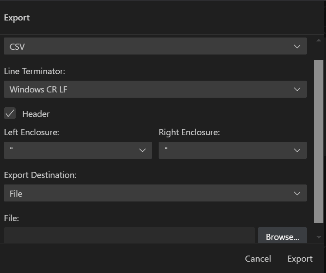Image resolution: width=326 pixels, height=273 pixels.
Task: Click the chevron arrow on CSV field
Action: point(297,46)
